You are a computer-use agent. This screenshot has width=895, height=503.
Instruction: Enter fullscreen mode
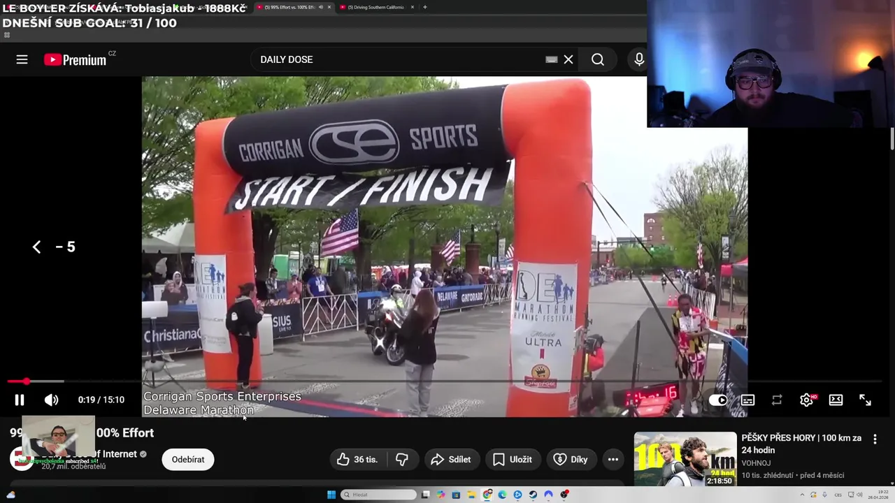point(865,400)
